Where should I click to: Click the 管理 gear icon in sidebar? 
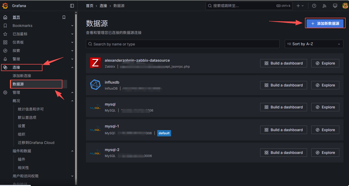tap(5, 92)
